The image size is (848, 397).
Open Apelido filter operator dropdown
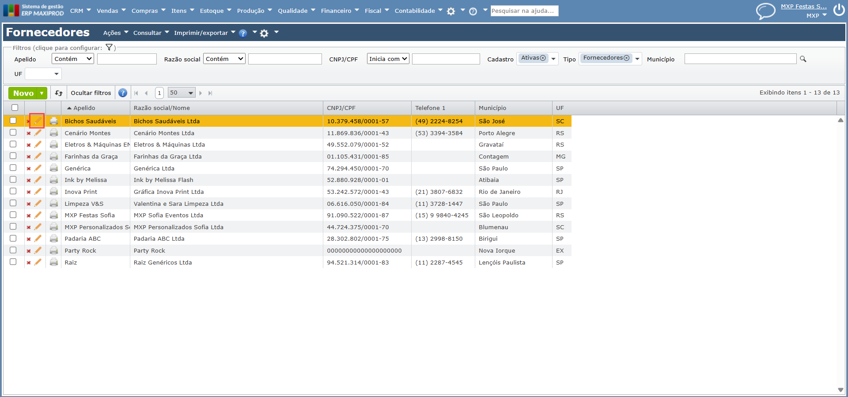click(x=73, y=59)
